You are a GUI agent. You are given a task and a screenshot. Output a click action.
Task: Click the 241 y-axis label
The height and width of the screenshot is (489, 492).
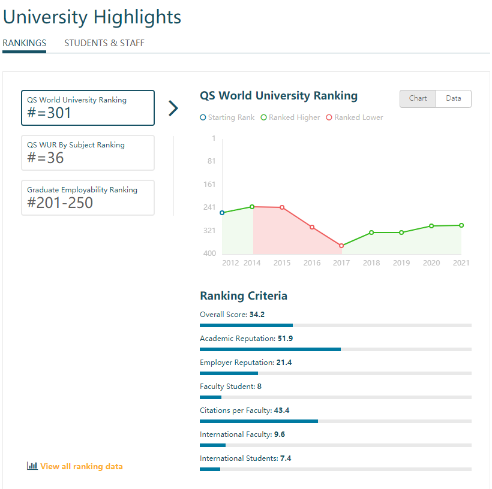pos(209,207)
